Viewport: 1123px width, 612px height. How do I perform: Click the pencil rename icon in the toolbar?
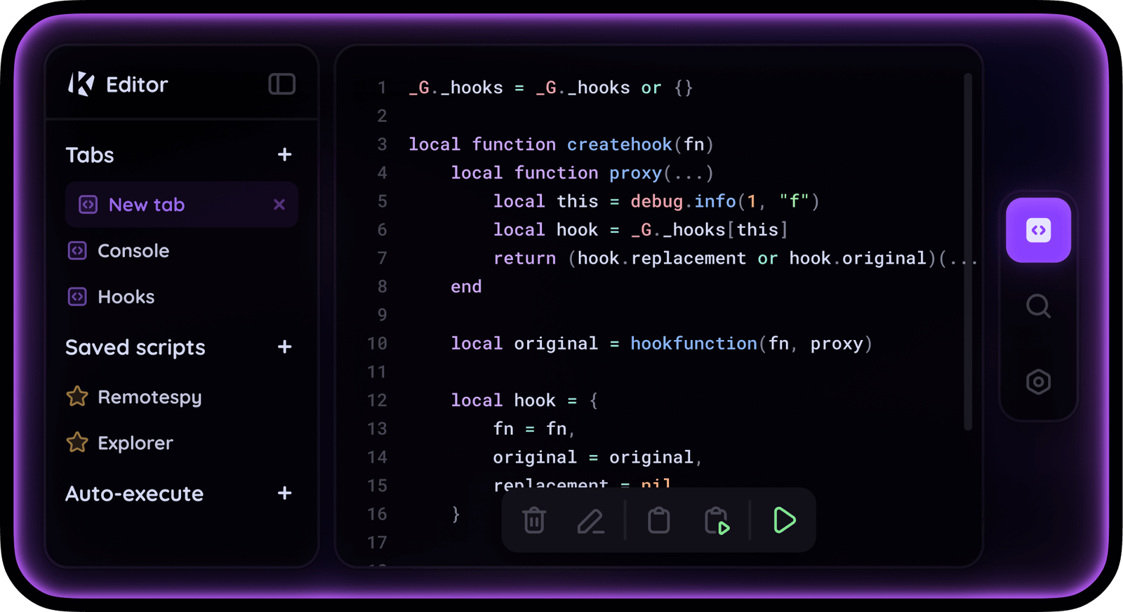(x=590, y=521)
